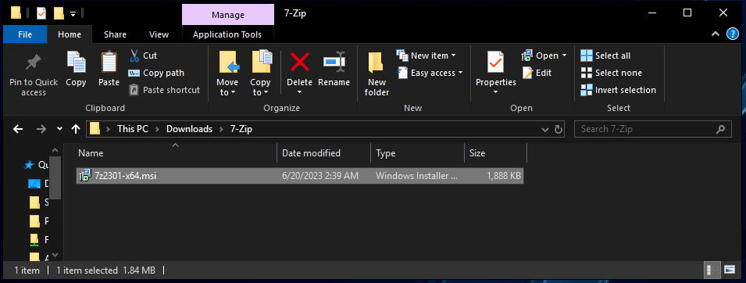
Task: Click the red Delete icon
Action: (x=300, y=63)
